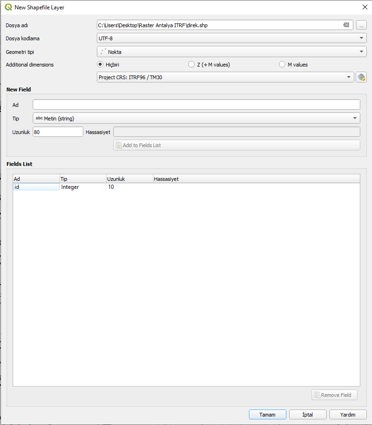Click the Uzunluk field showing 80
Viewport: 372px width, 425px height.
pos(58,132)
